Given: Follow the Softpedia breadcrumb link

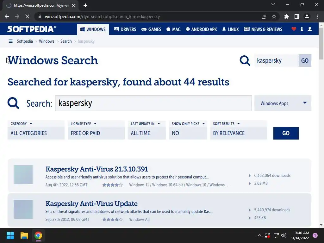Looking at the screenshot, I should pyautogui.click(x=25, y=41).
